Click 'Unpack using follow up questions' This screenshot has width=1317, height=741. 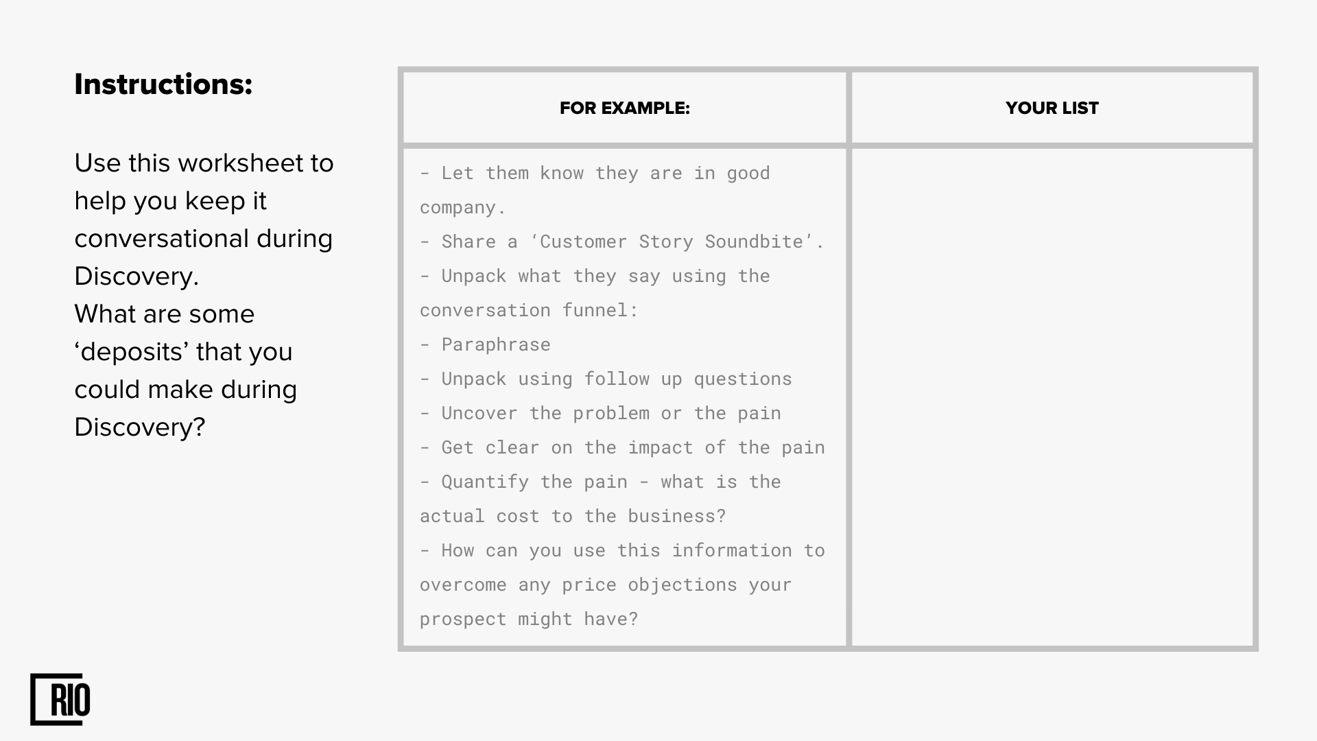click(x=606, y=379)
